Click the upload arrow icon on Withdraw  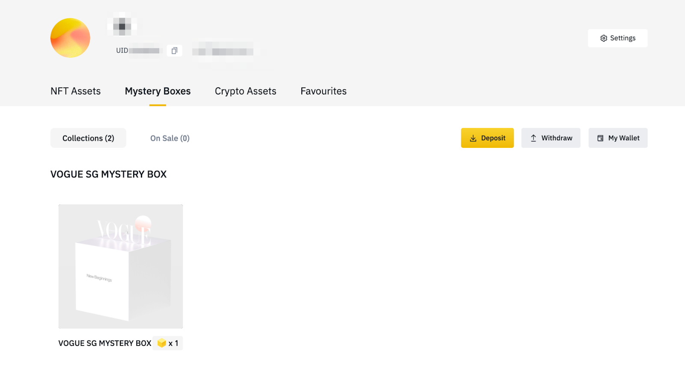tap(533, 138)
